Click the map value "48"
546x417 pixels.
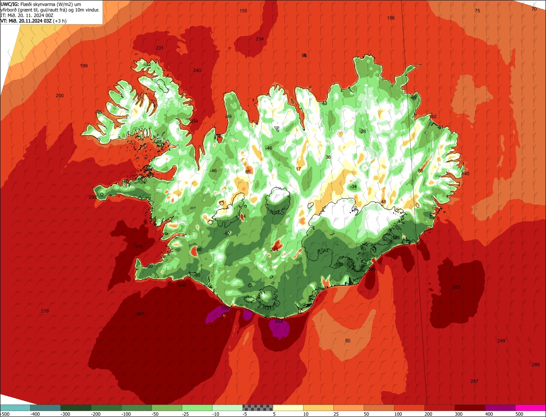(x=383, y=202)
